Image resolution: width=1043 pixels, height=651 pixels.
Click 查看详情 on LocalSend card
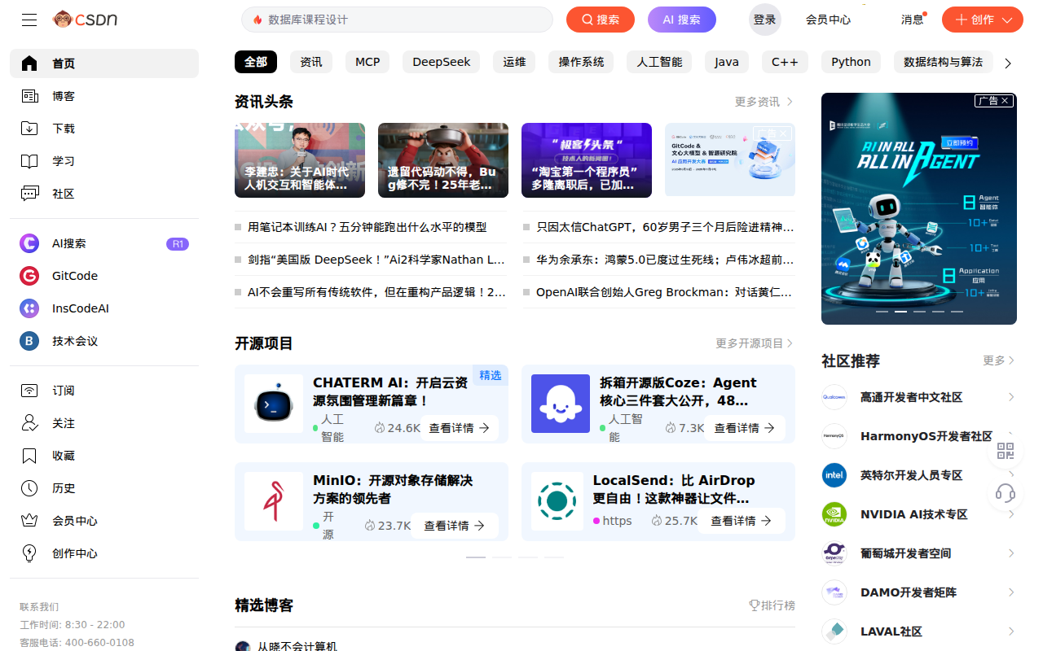click(x=742, y=521)
